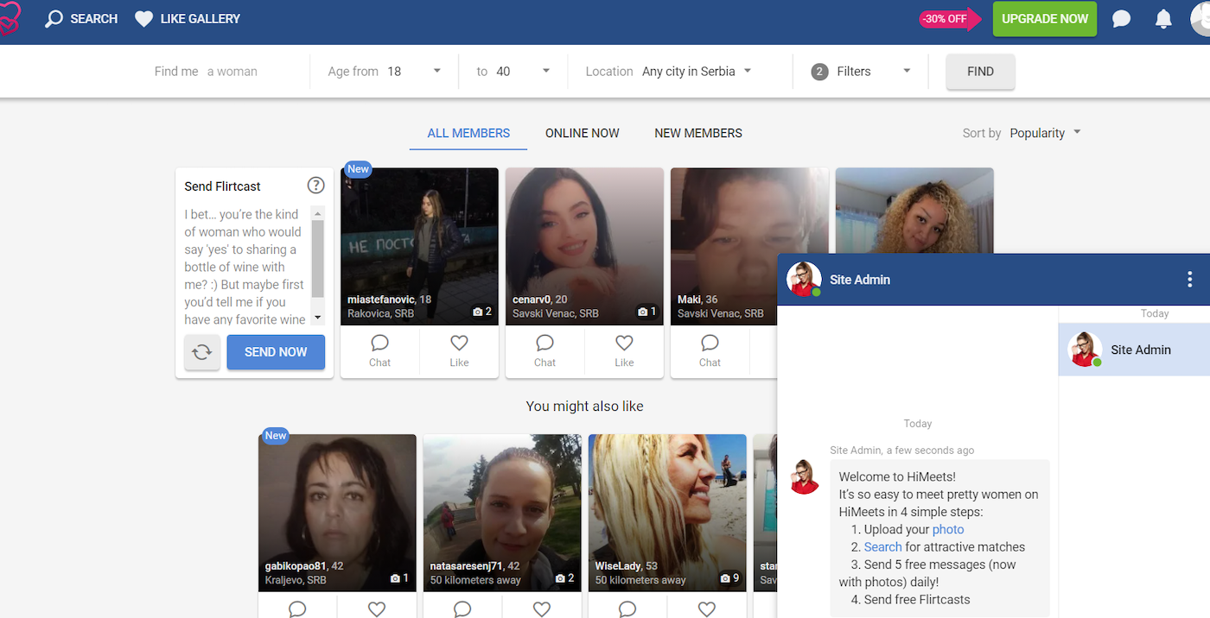Image resolution: width=1210 pixels, height=618 pixels.
Task: Click the 'Rakovica, SRB' location text
Action: (381, 313)
